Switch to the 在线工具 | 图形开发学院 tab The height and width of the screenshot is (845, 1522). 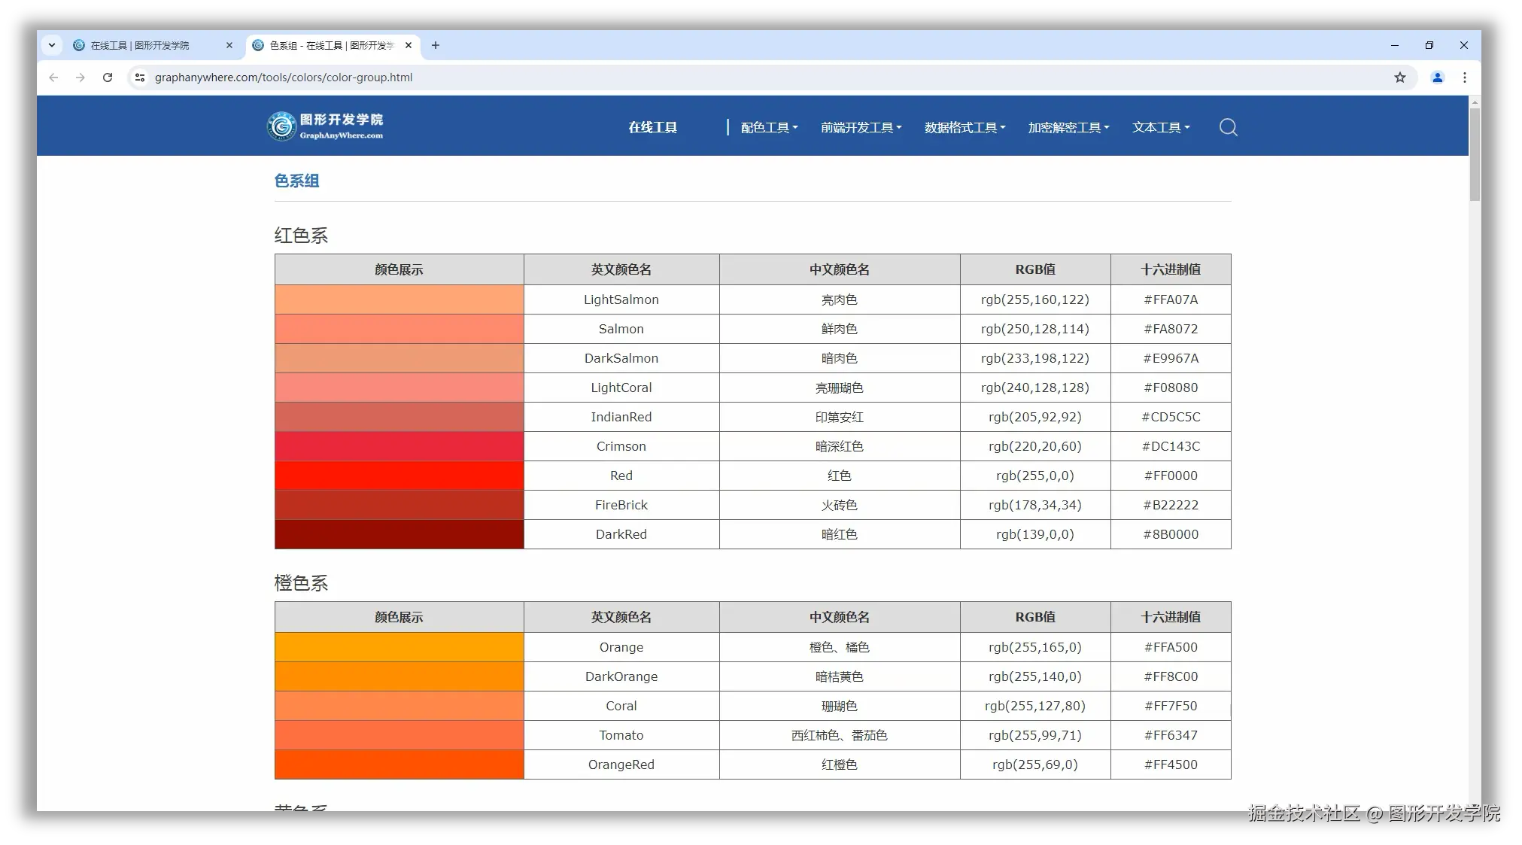[x=140, y=45]
